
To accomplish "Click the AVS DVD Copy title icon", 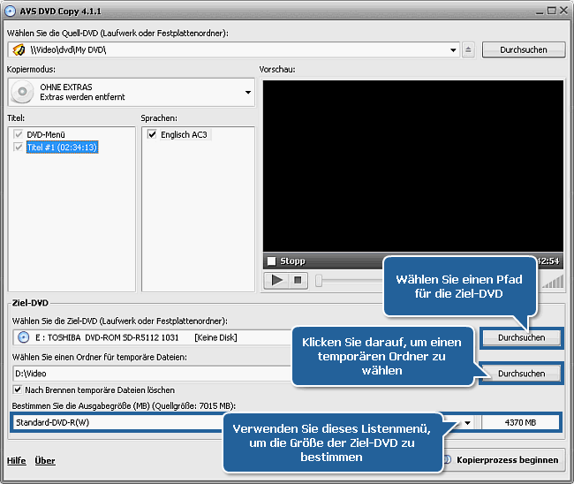I will [10, 11].
